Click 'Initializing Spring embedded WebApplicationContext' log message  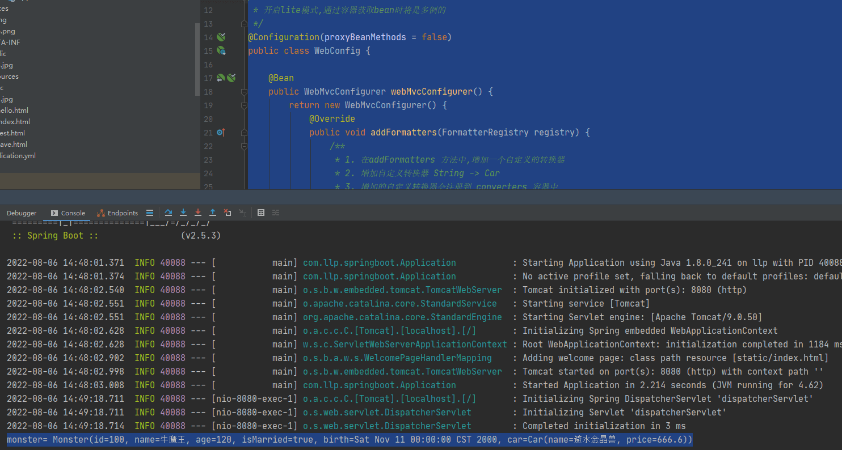coord(650,331)
